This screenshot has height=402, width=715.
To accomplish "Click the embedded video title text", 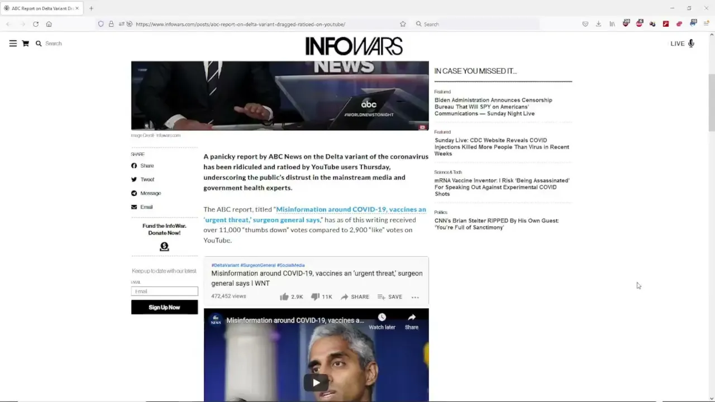I will (x=295, y=320).
